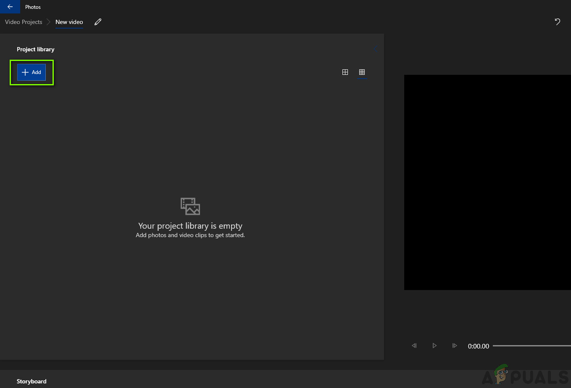This screenshot has height=388, width=571.
Task: Click the preview seek bar track
Action: pos(532,346)
